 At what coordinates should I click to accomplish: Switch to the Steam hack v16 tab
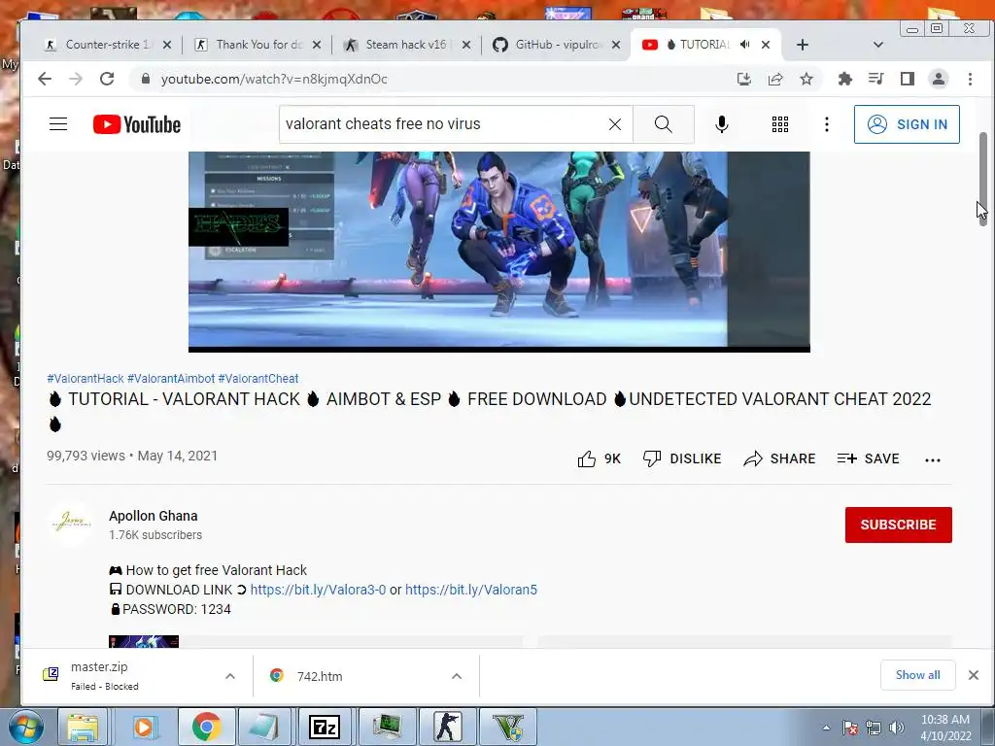pos(406,45)
